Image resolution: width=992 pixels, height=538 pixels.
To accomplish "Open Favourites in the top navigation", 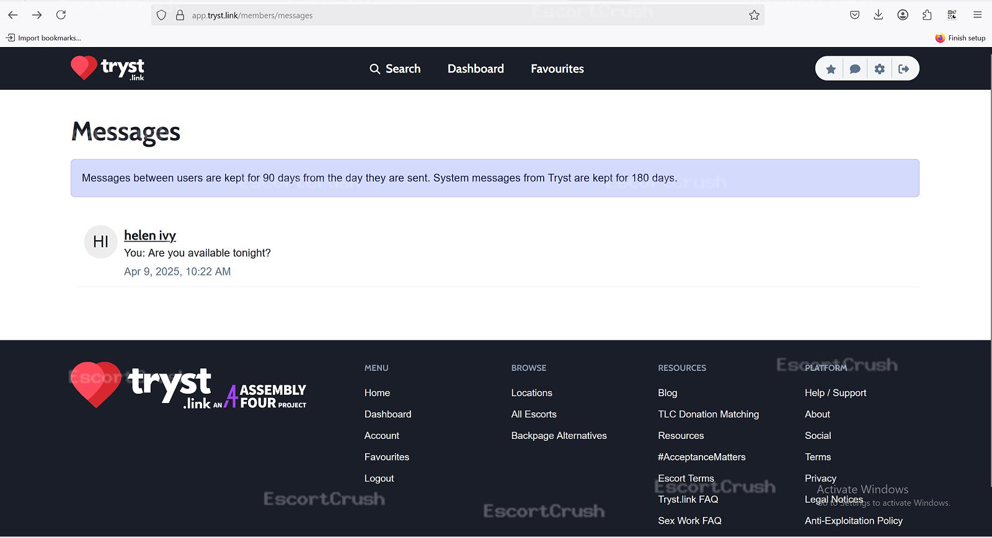I will [x=557, y=69].
